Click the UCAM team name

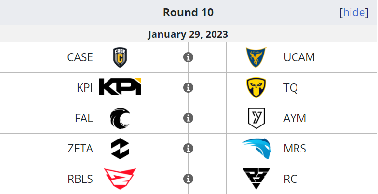pyautogui.click(x=299, y=57)
